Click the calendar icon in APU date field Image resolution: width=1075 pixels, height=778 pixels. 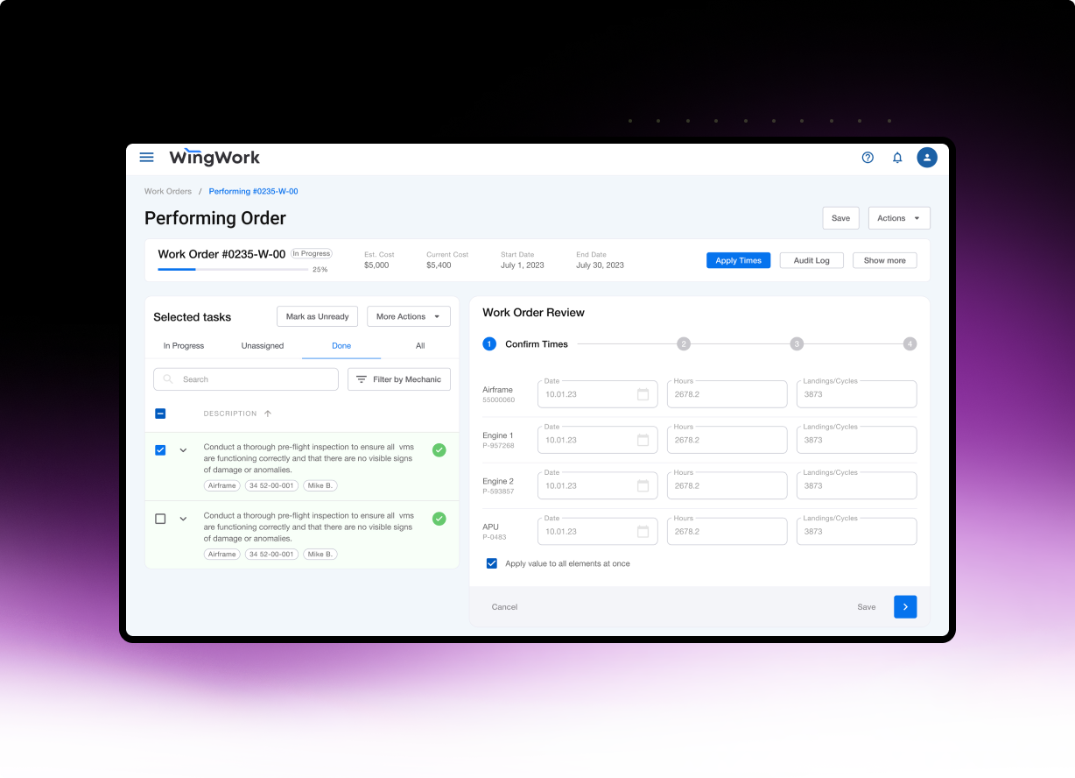click(x=643, y=532)
